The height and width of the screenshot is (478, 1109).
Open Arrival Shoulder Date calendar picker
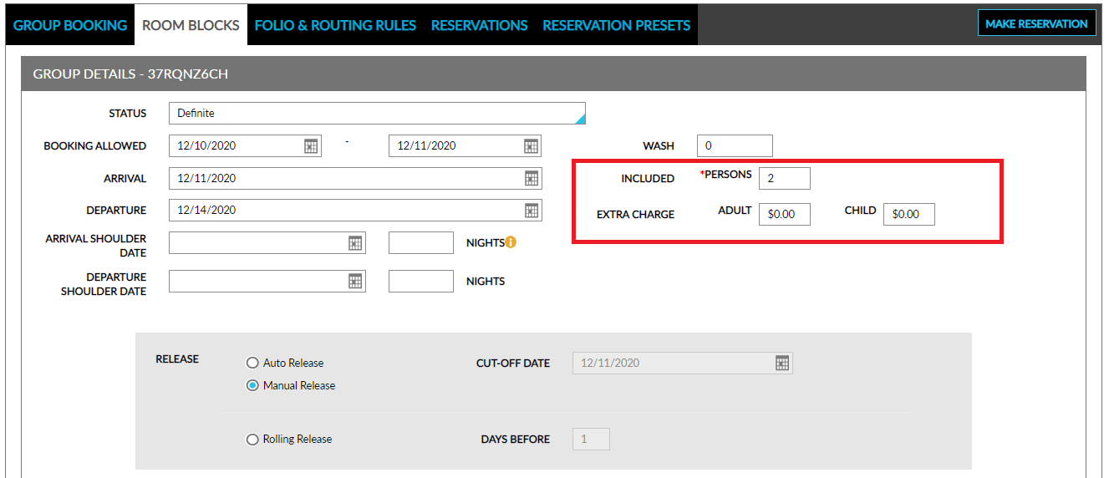click(x=355, y=243)
